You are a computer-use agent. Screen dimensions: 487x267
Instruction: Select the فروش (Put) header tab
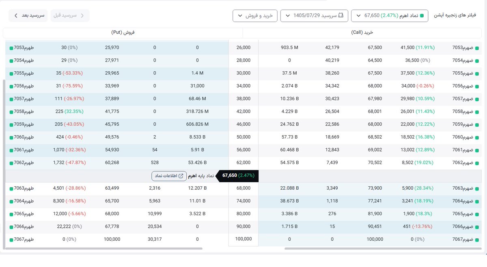[x=123, y=32]
